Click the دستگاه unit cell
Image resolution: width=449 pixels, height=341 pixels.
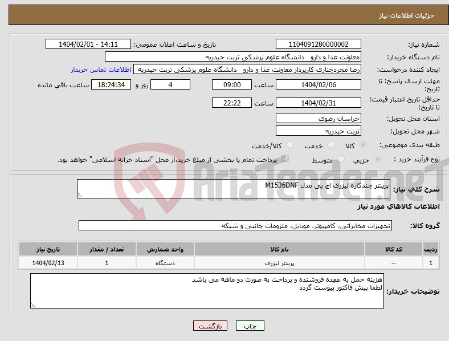tap(165, 263)
